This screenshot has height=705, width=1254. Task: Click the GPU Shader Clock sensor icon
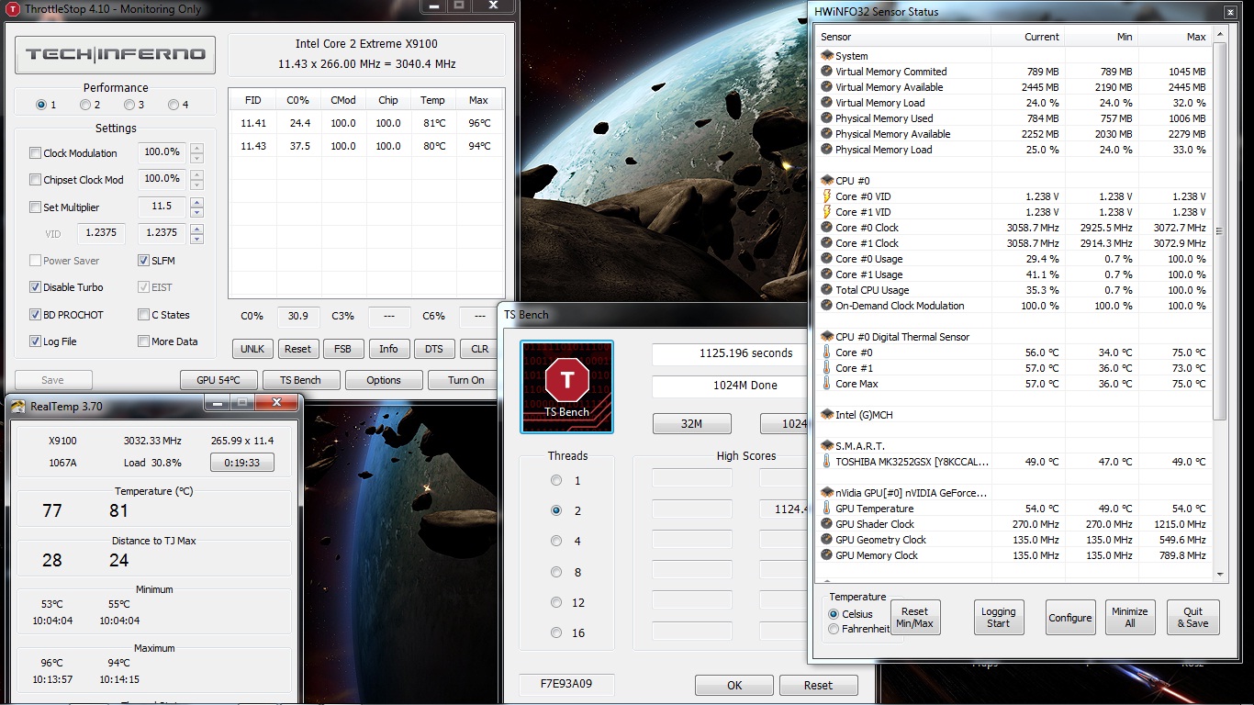pos(827,524)
